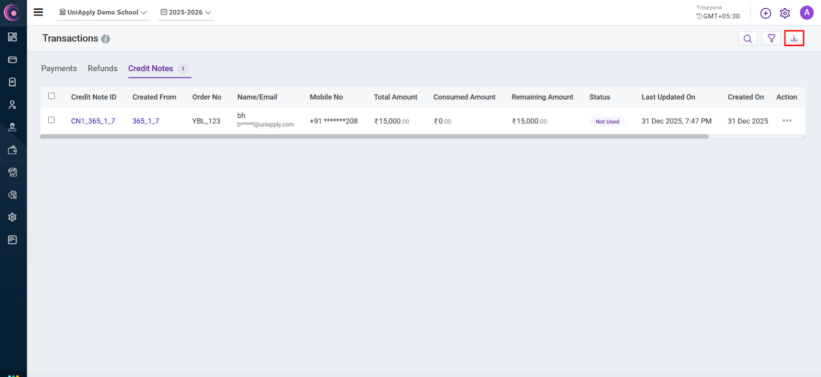Image resolution: width=821 pixels, height=377 pixels.
Task: Select the CN1_365_1_7 row checkbox
Action: pyautogui.click(x=51, y=120)
